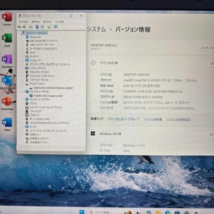The width and height of the screenshot is (214, 214).
Task: Click the バッテリ battery icon
Action: coord(27,103)
